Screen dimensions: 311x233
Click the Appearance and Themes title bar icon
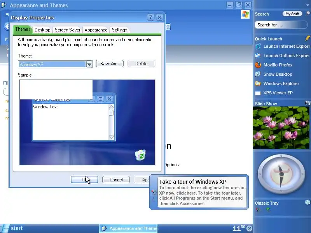(x=4, y=5)
